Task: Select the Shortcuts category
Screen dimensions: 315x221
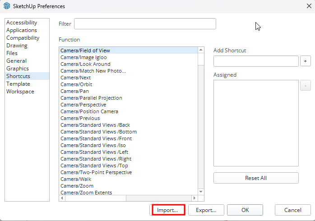Action: click(x=27, y=76)
